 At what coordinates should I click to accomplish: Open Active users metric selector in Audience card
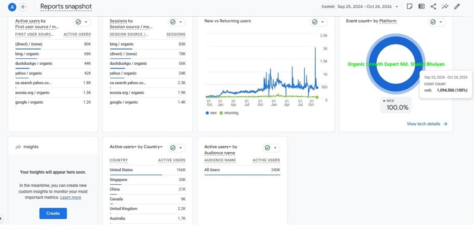(218, 147)
